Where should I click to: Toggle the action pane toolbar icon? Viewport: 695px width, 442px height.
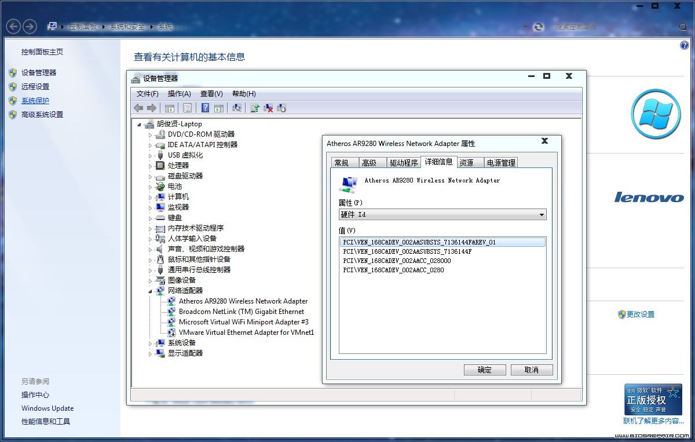[219, 108]
